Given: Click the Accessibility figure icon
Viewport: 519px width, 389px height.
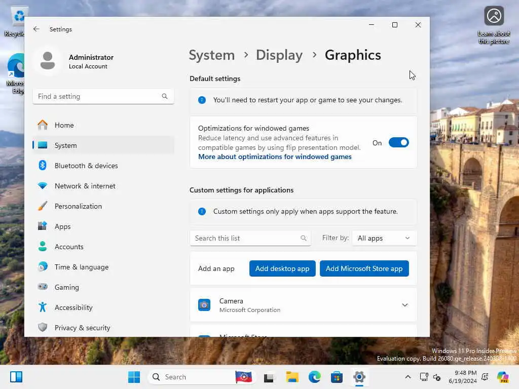Looking at the screenshot, I should pos(43,307).
